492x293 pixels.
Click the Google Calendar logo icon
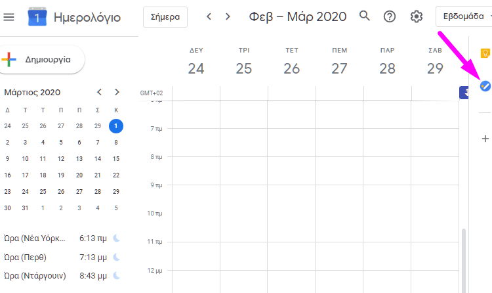(x=37, y=16)
